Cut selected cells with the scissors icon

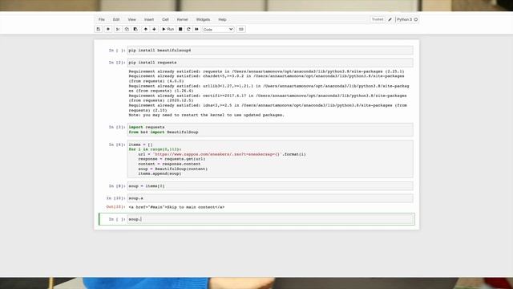(x=118, y=29)
